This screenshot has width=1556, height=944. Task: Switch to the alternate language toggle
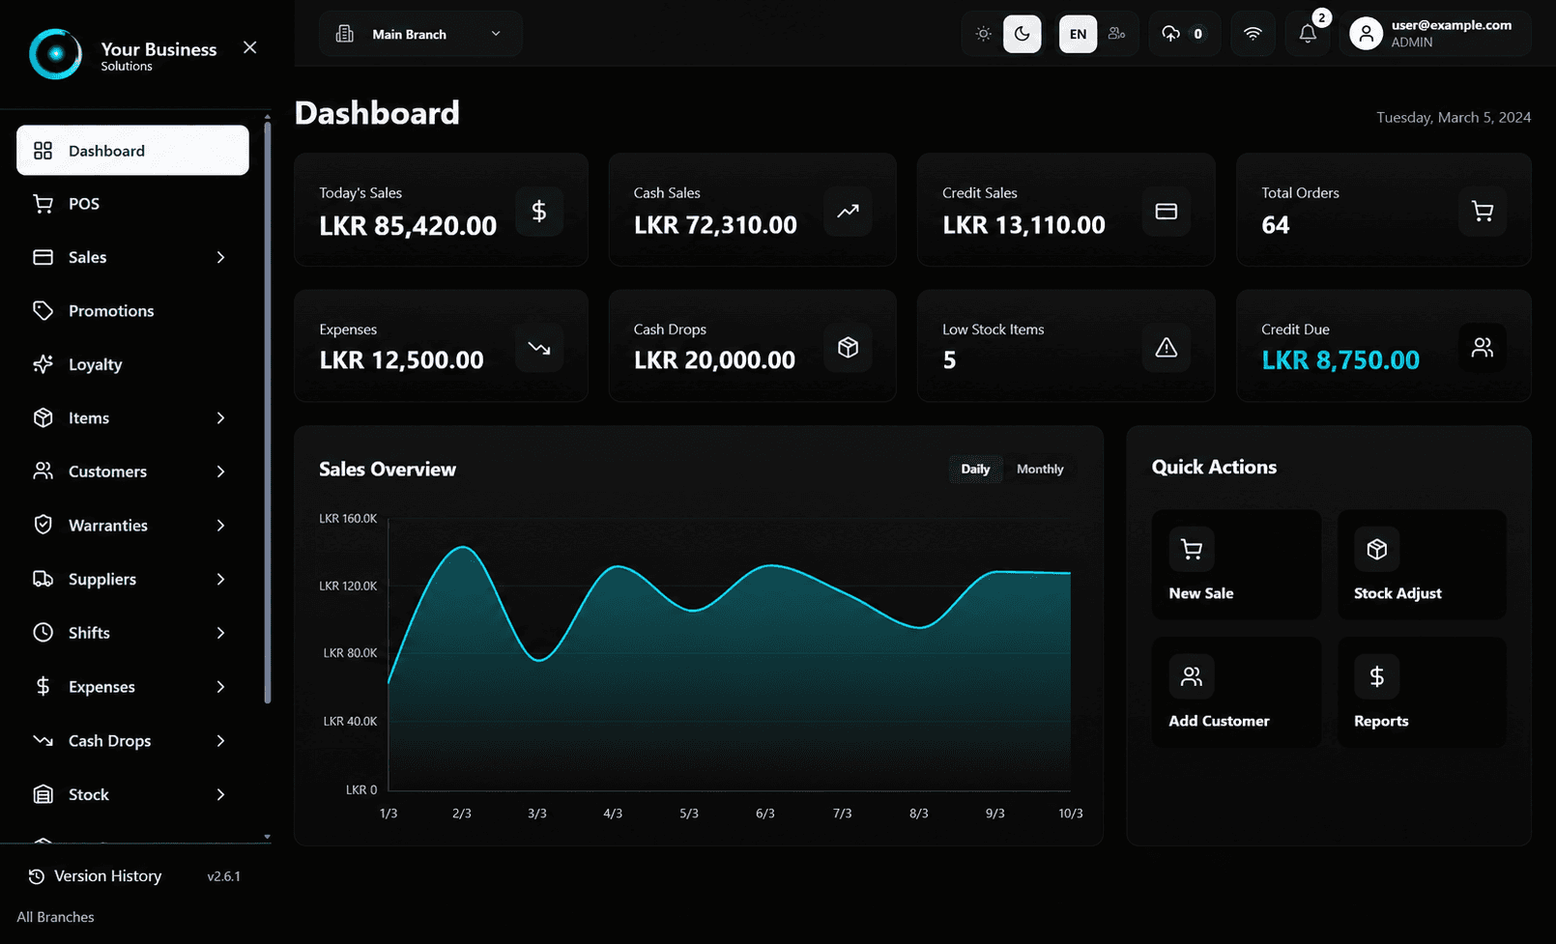[1116, 34]
